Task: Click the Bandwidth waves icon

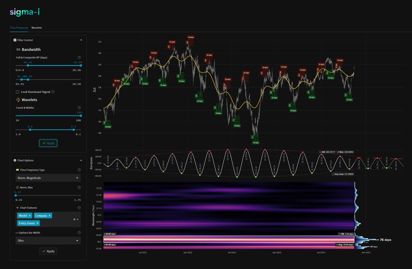Action: [18, 50]
